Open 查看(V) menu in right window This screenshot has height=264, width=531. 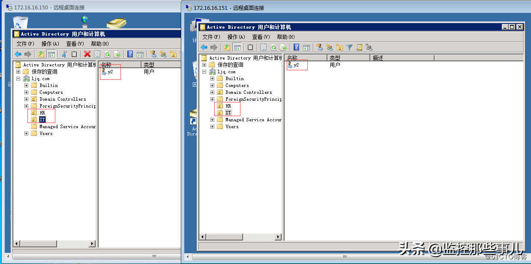point(261,37)
